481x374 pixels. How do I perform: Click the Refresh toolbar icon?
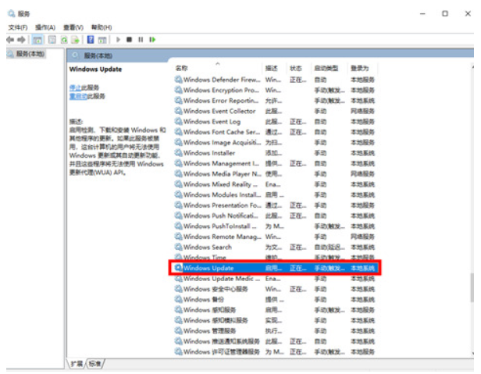[x=64, y=39]
